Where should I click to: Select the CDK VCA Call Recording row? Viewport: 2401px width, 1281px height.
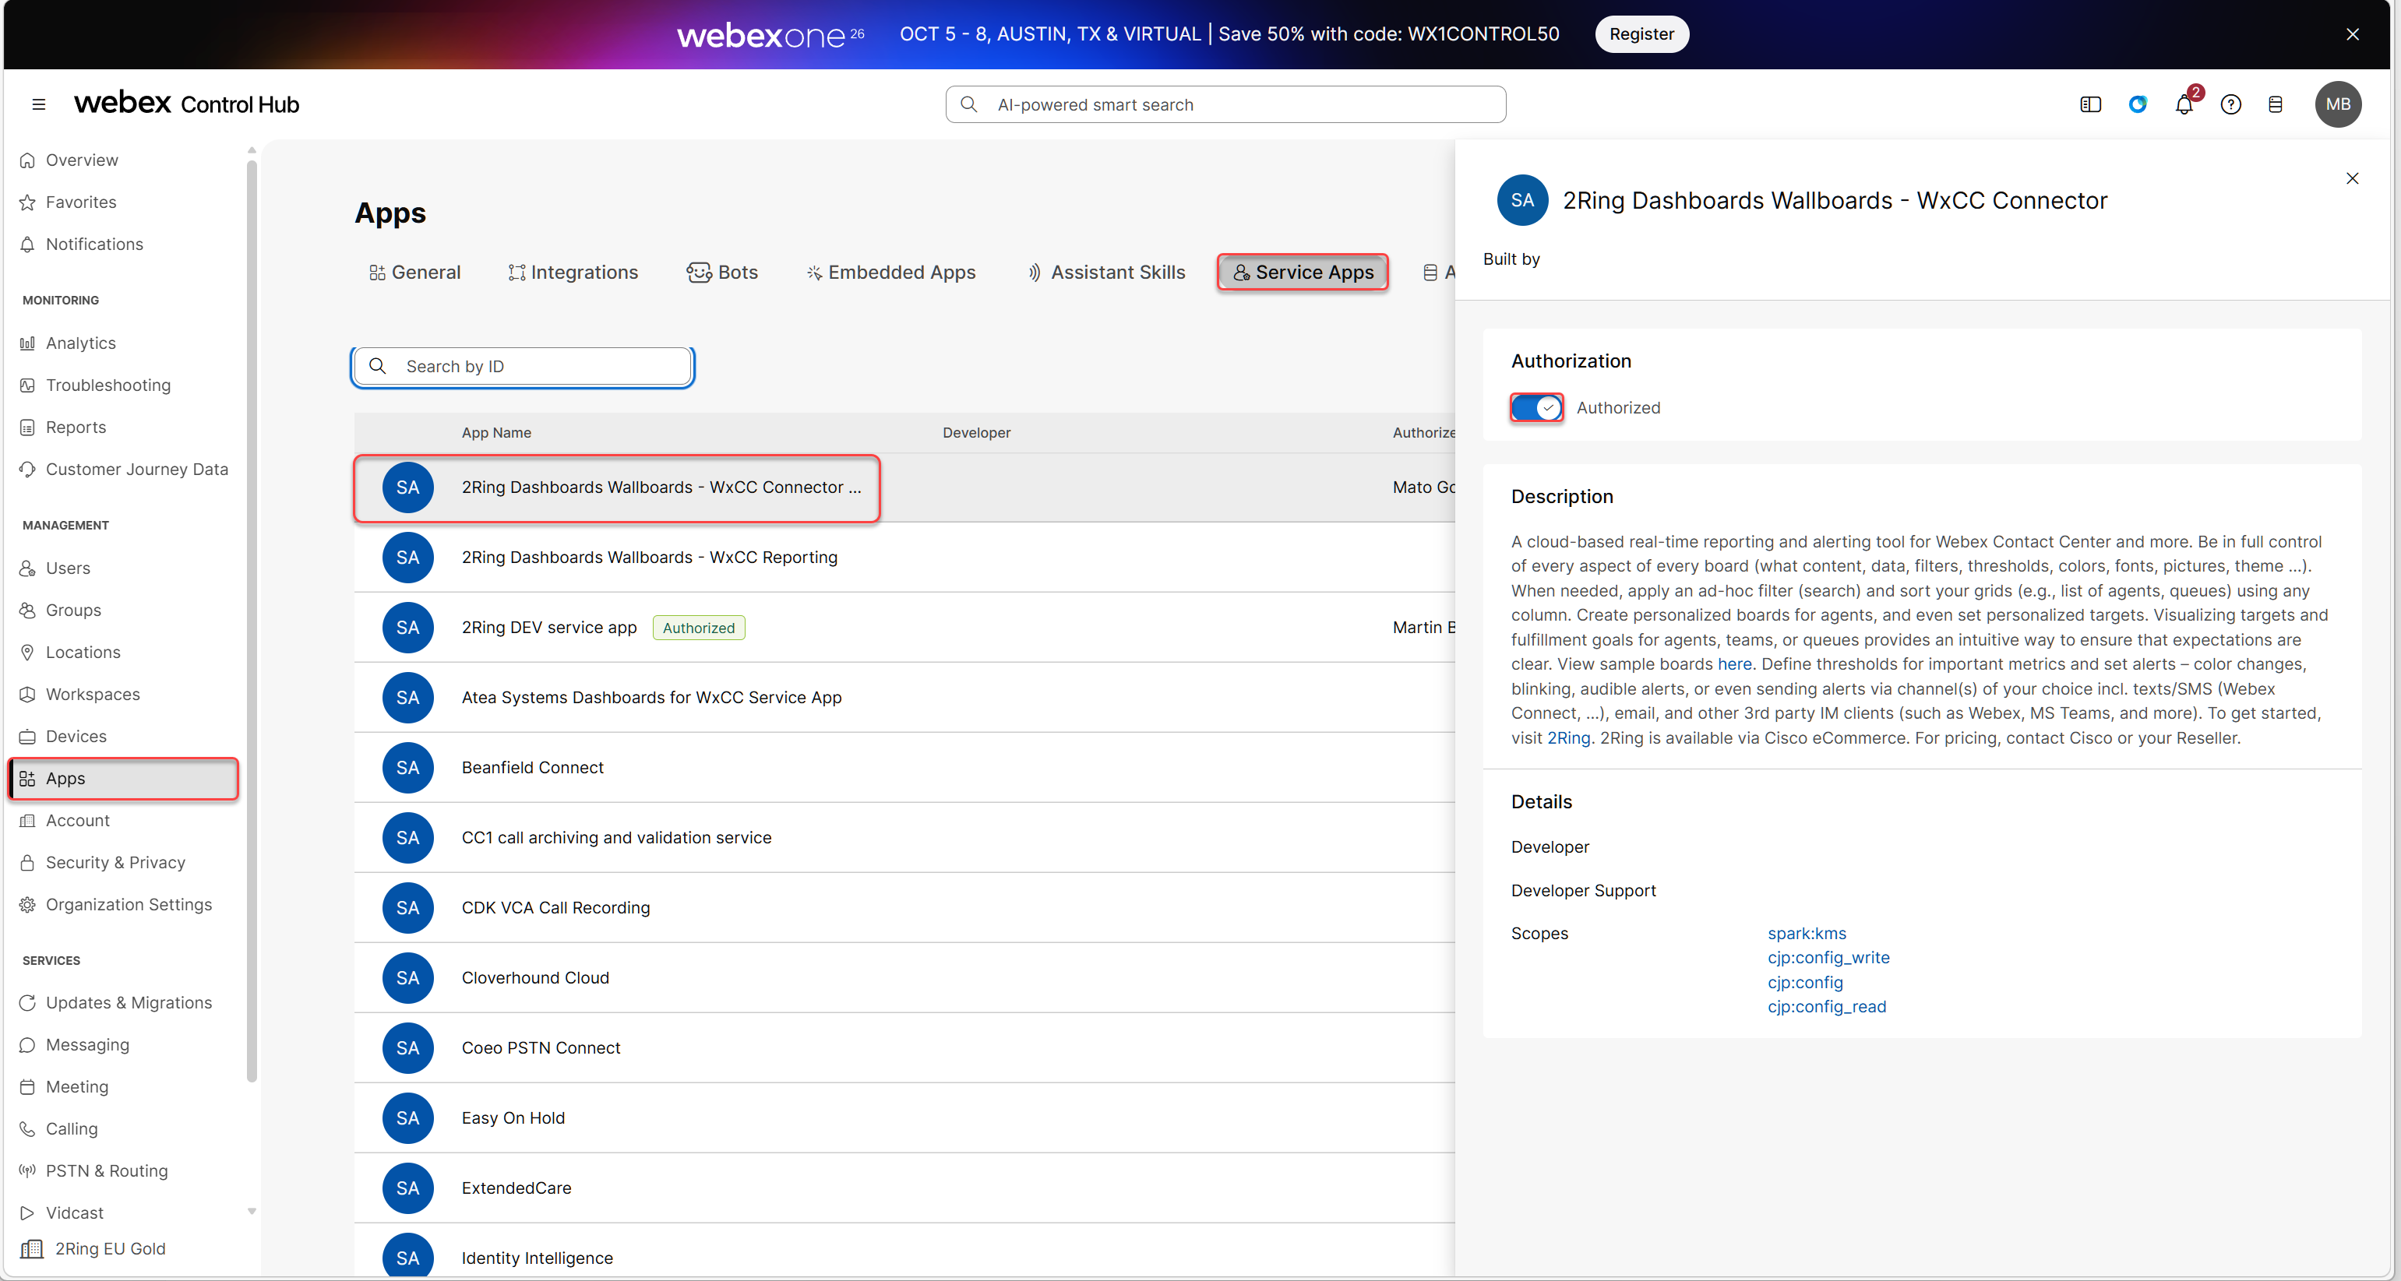click(x=904, y=907)
